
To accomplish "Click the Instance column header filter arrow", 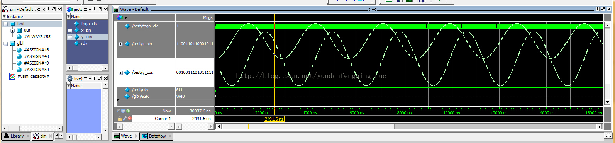I will click(4, 17).
